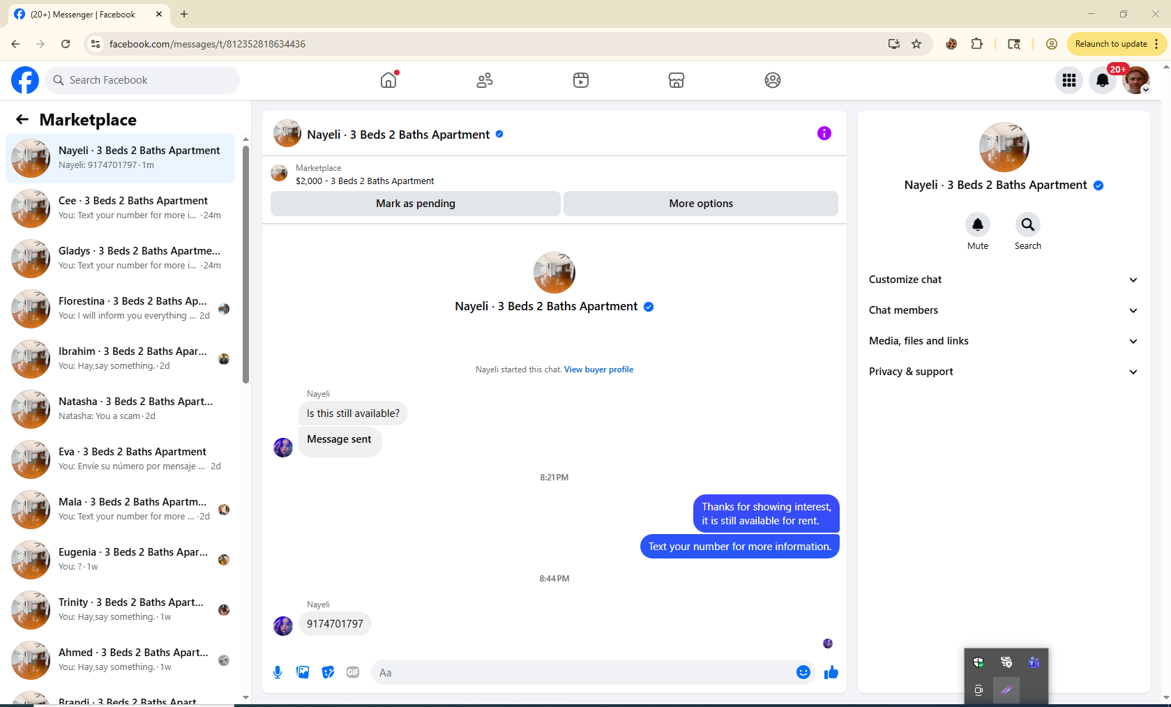The image size is (1171, 707).
Task: Expand the Customize chat section
Action: pyautogui.click(x=1004, y=280)
